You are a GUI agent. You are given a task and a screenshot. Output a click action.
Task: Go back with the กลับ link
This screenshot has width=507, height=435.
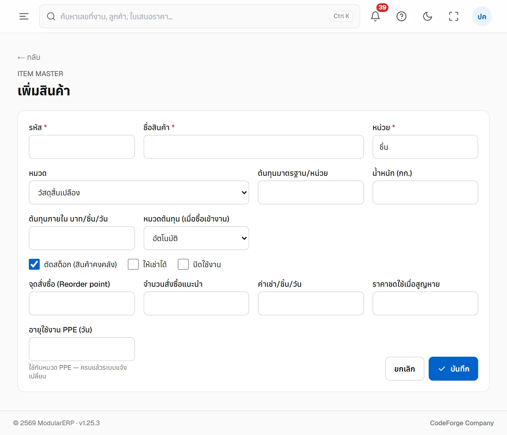(29, 57)
